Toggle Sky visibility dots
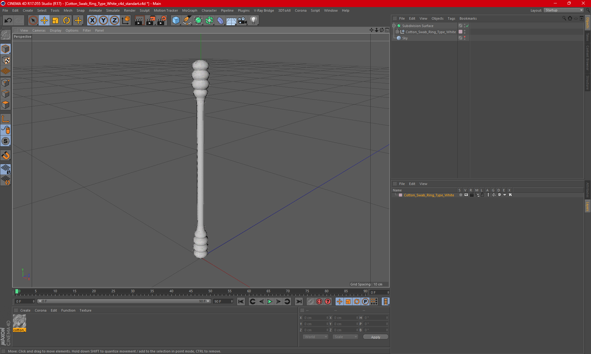591x354 pixels. point(464,38)
